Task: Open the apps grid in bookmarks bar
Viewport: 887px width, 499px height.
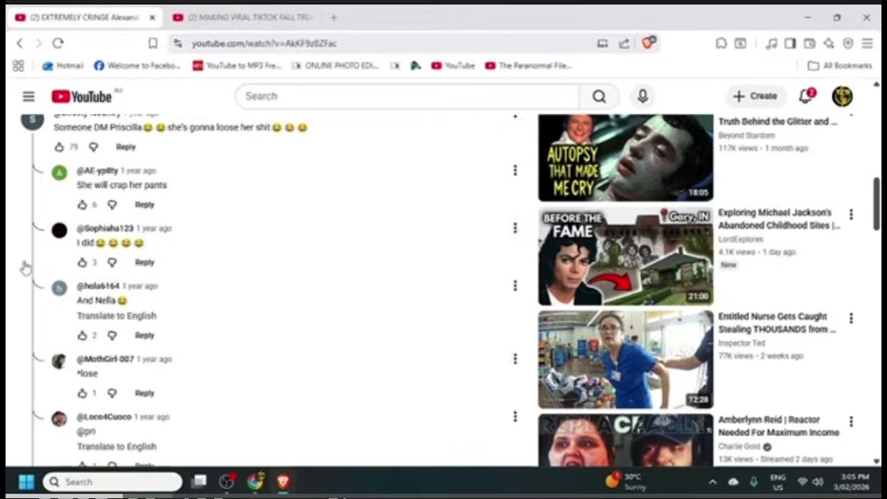Action: pos(18,66)
